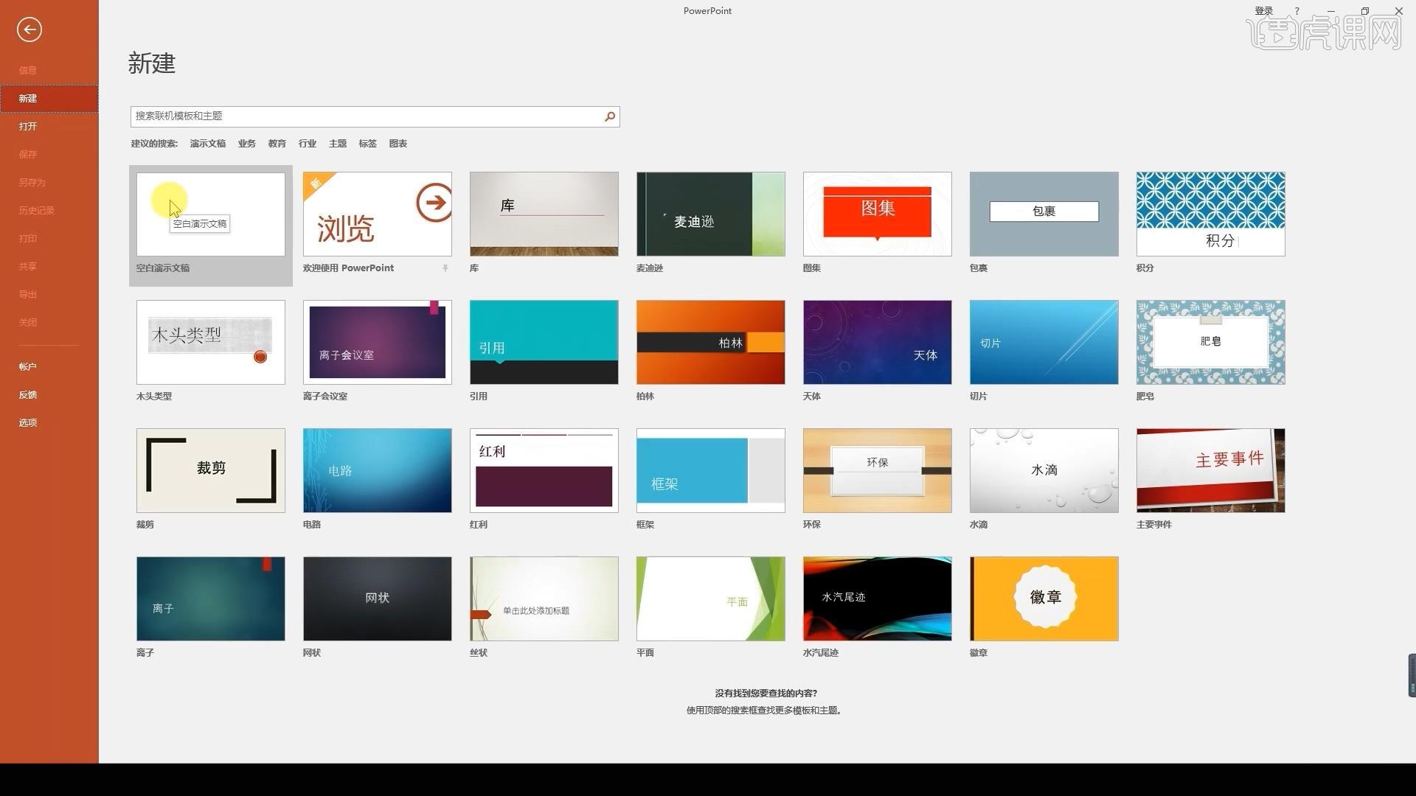Click the 图表 suggested search link
The image size is (1416, 796).
[398, 144]
